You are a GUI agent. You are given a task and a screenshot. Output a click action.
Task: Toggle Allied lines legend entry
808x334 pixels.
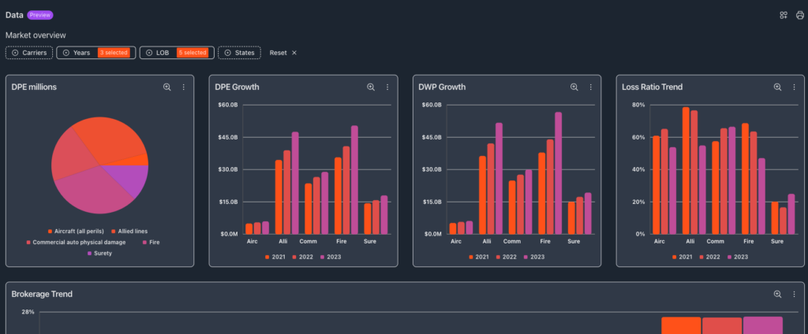pos(129,231)
